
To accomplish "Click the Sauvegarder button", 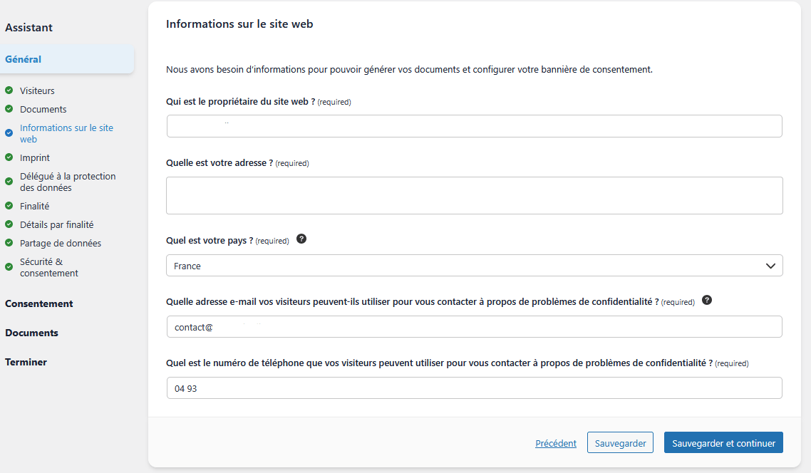I will (x=620, y=442).
